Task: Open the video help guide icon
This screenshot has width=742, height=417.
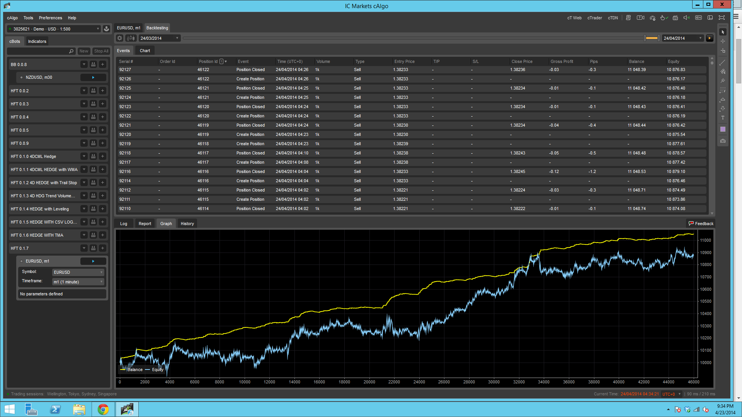Action: pos(640,18)
